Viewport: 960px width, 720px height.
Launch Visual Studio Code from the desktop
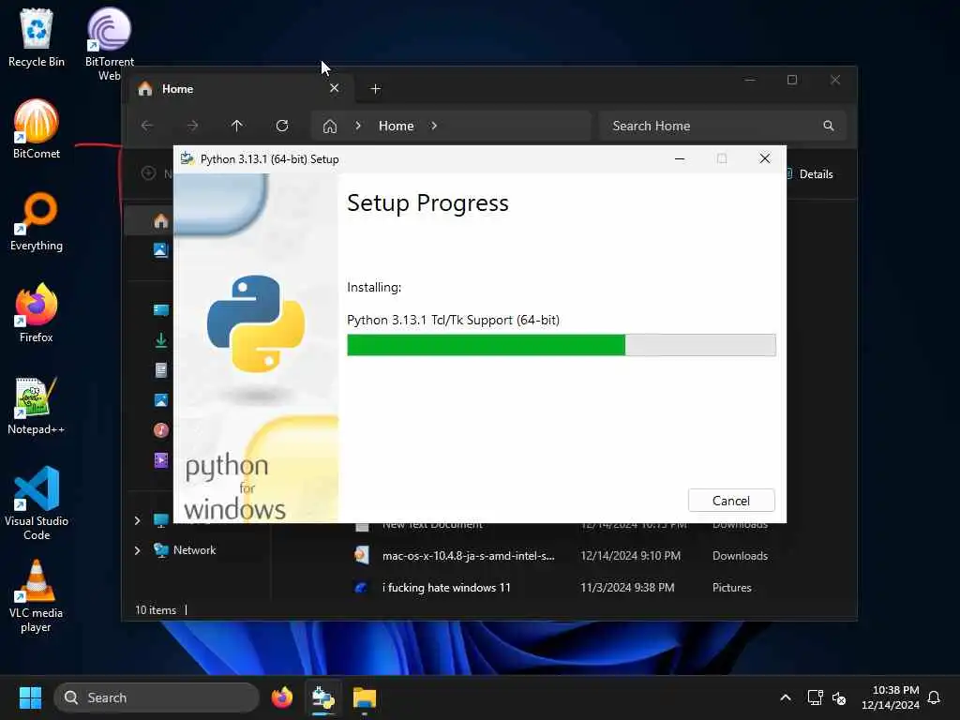(37, 503)
